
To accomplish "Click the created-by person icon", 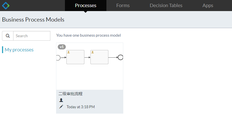I will click(61, 100).
